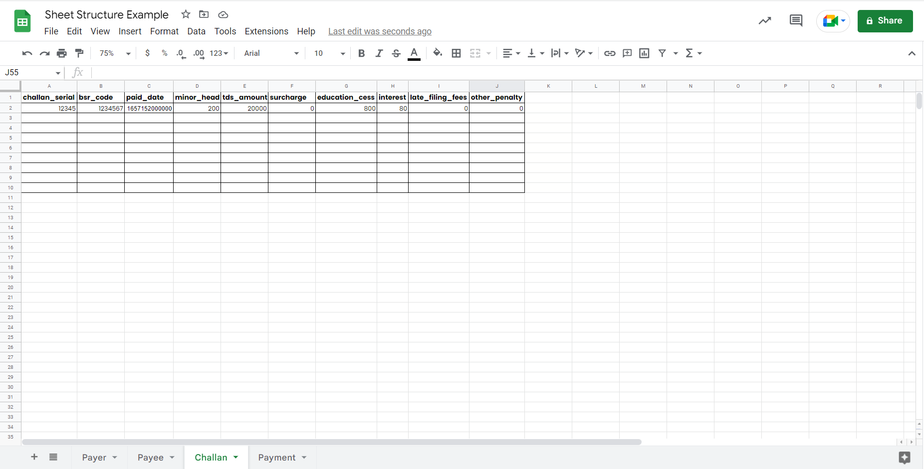
Task: Open the fill color bucket
Action: pos(438,53)
